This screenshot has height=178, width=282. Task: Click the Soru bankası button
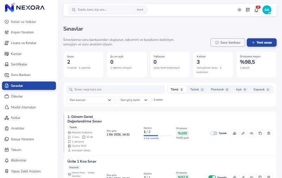click(228, 43)
